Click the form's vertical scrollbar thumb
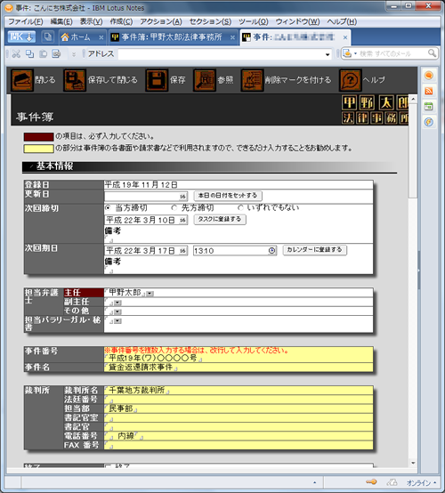Screen dimensions: 445x493 (x=413, y=151)
